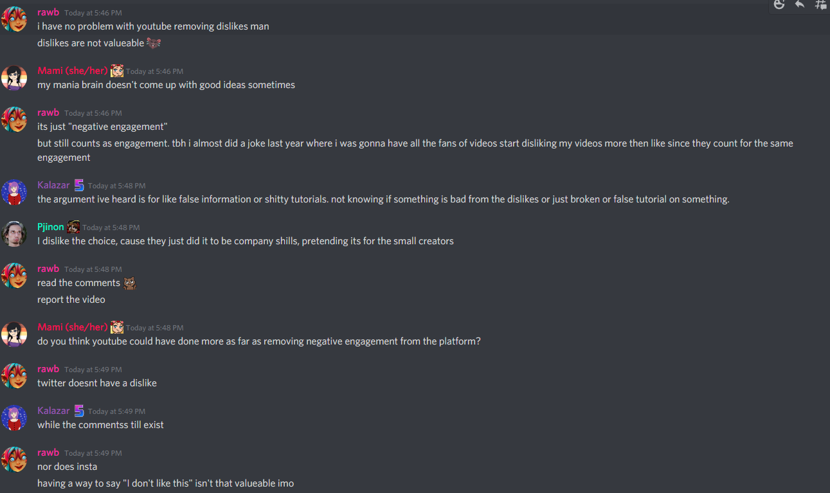
Task: Click rawb's avatar at the 'nor does insta' message
Action: pos(14,460)
